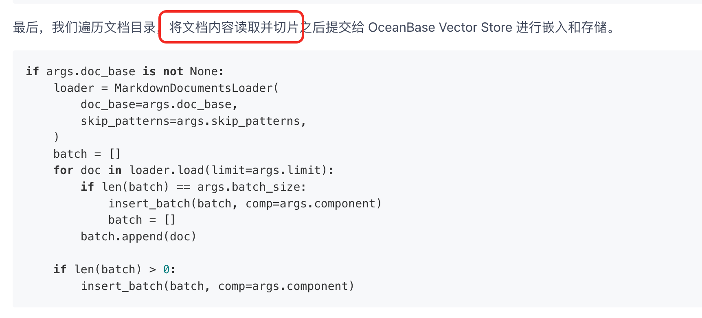Click the words OceanBase Vector Store in the paragraph

pos(440,27)
